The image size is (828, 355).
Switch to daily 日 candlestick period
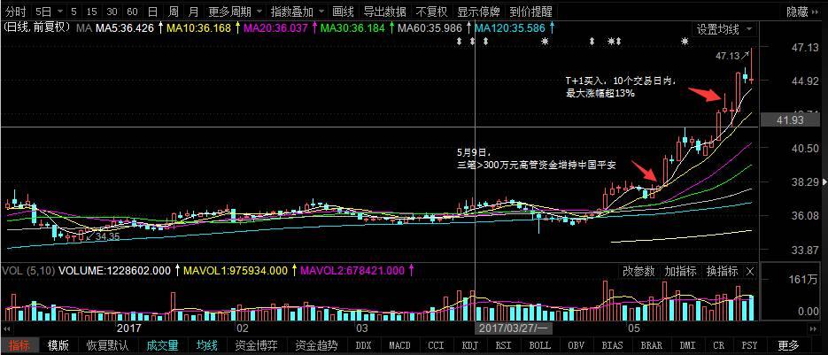click(152, 12)
